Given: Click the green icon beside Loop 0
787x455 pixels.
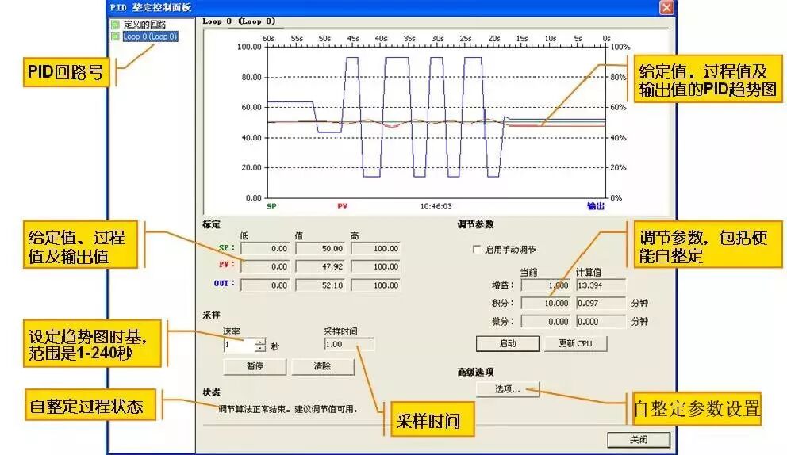Looking at the screenshot, I should (x=116, y=36).
